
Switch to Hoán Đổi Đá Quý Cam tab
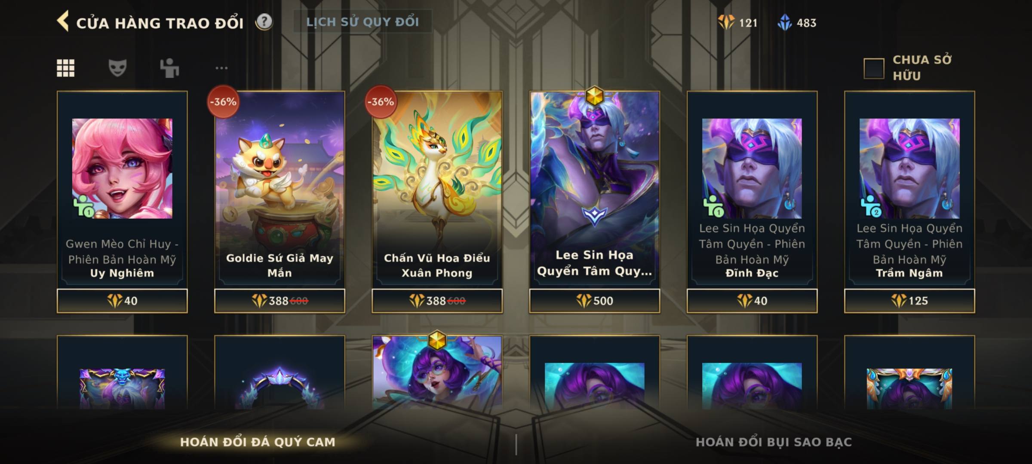coord(258,442)
